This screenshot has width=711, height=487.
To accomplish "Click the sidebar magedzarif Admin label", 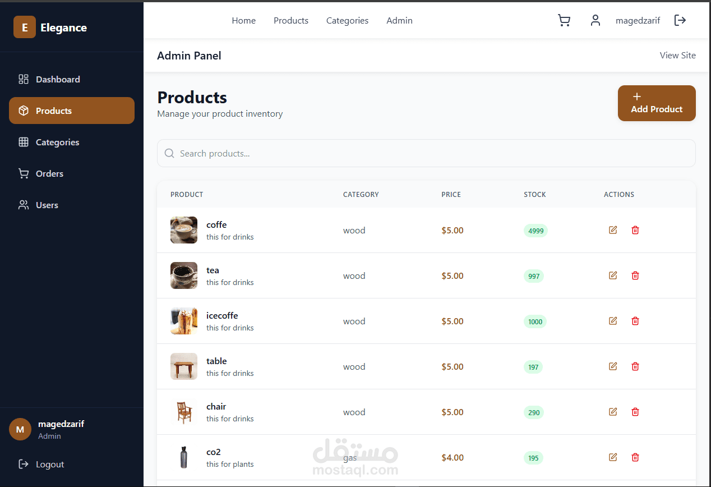I will (x=61, y=430).
